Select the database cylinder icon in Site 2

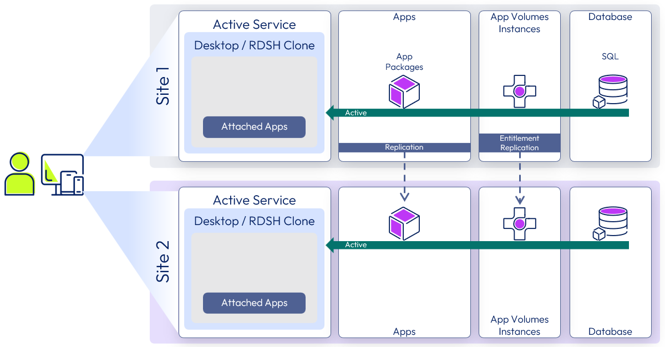[610, 223]
